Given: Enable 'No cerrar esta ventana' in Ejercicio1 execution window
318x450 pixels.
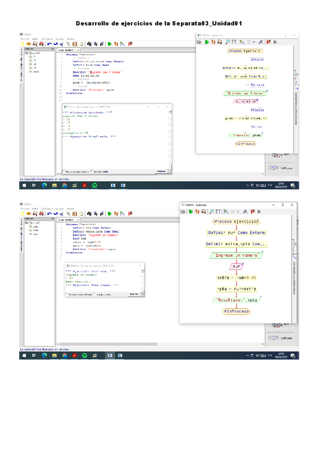Looking at the screenshot, I should (x=64, y=171).
